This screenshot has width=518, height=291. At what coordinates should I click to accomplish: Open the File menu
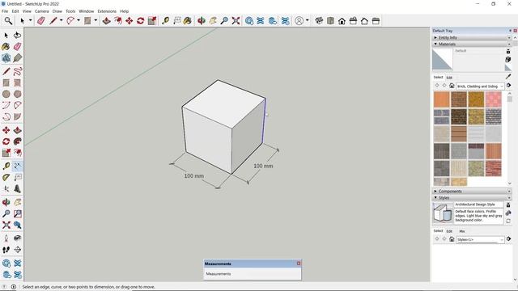pyautogui.click(x=5, y=11)
